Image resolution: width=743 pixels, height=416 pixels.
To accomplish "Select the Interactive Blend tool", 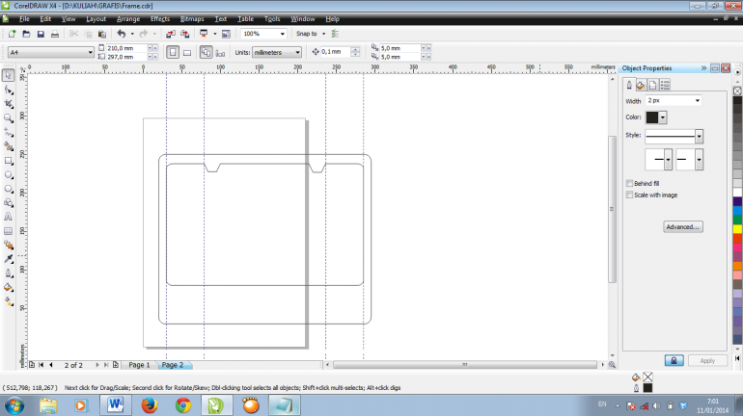I will pos(8,245).
